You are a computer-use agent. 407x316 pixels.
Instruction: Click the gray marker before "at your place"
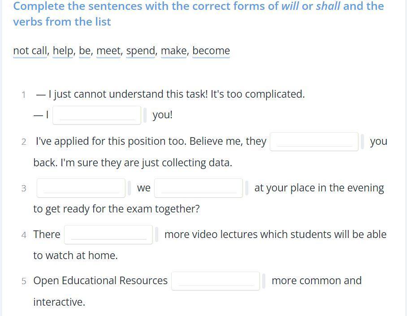(x=247, y=188)
